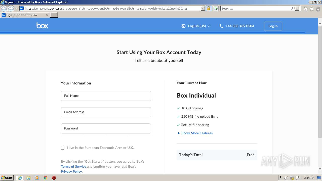Click the browser Forward button
Image resolution: width=322 pixels, height=181 pixels.
tap(11, 9)
